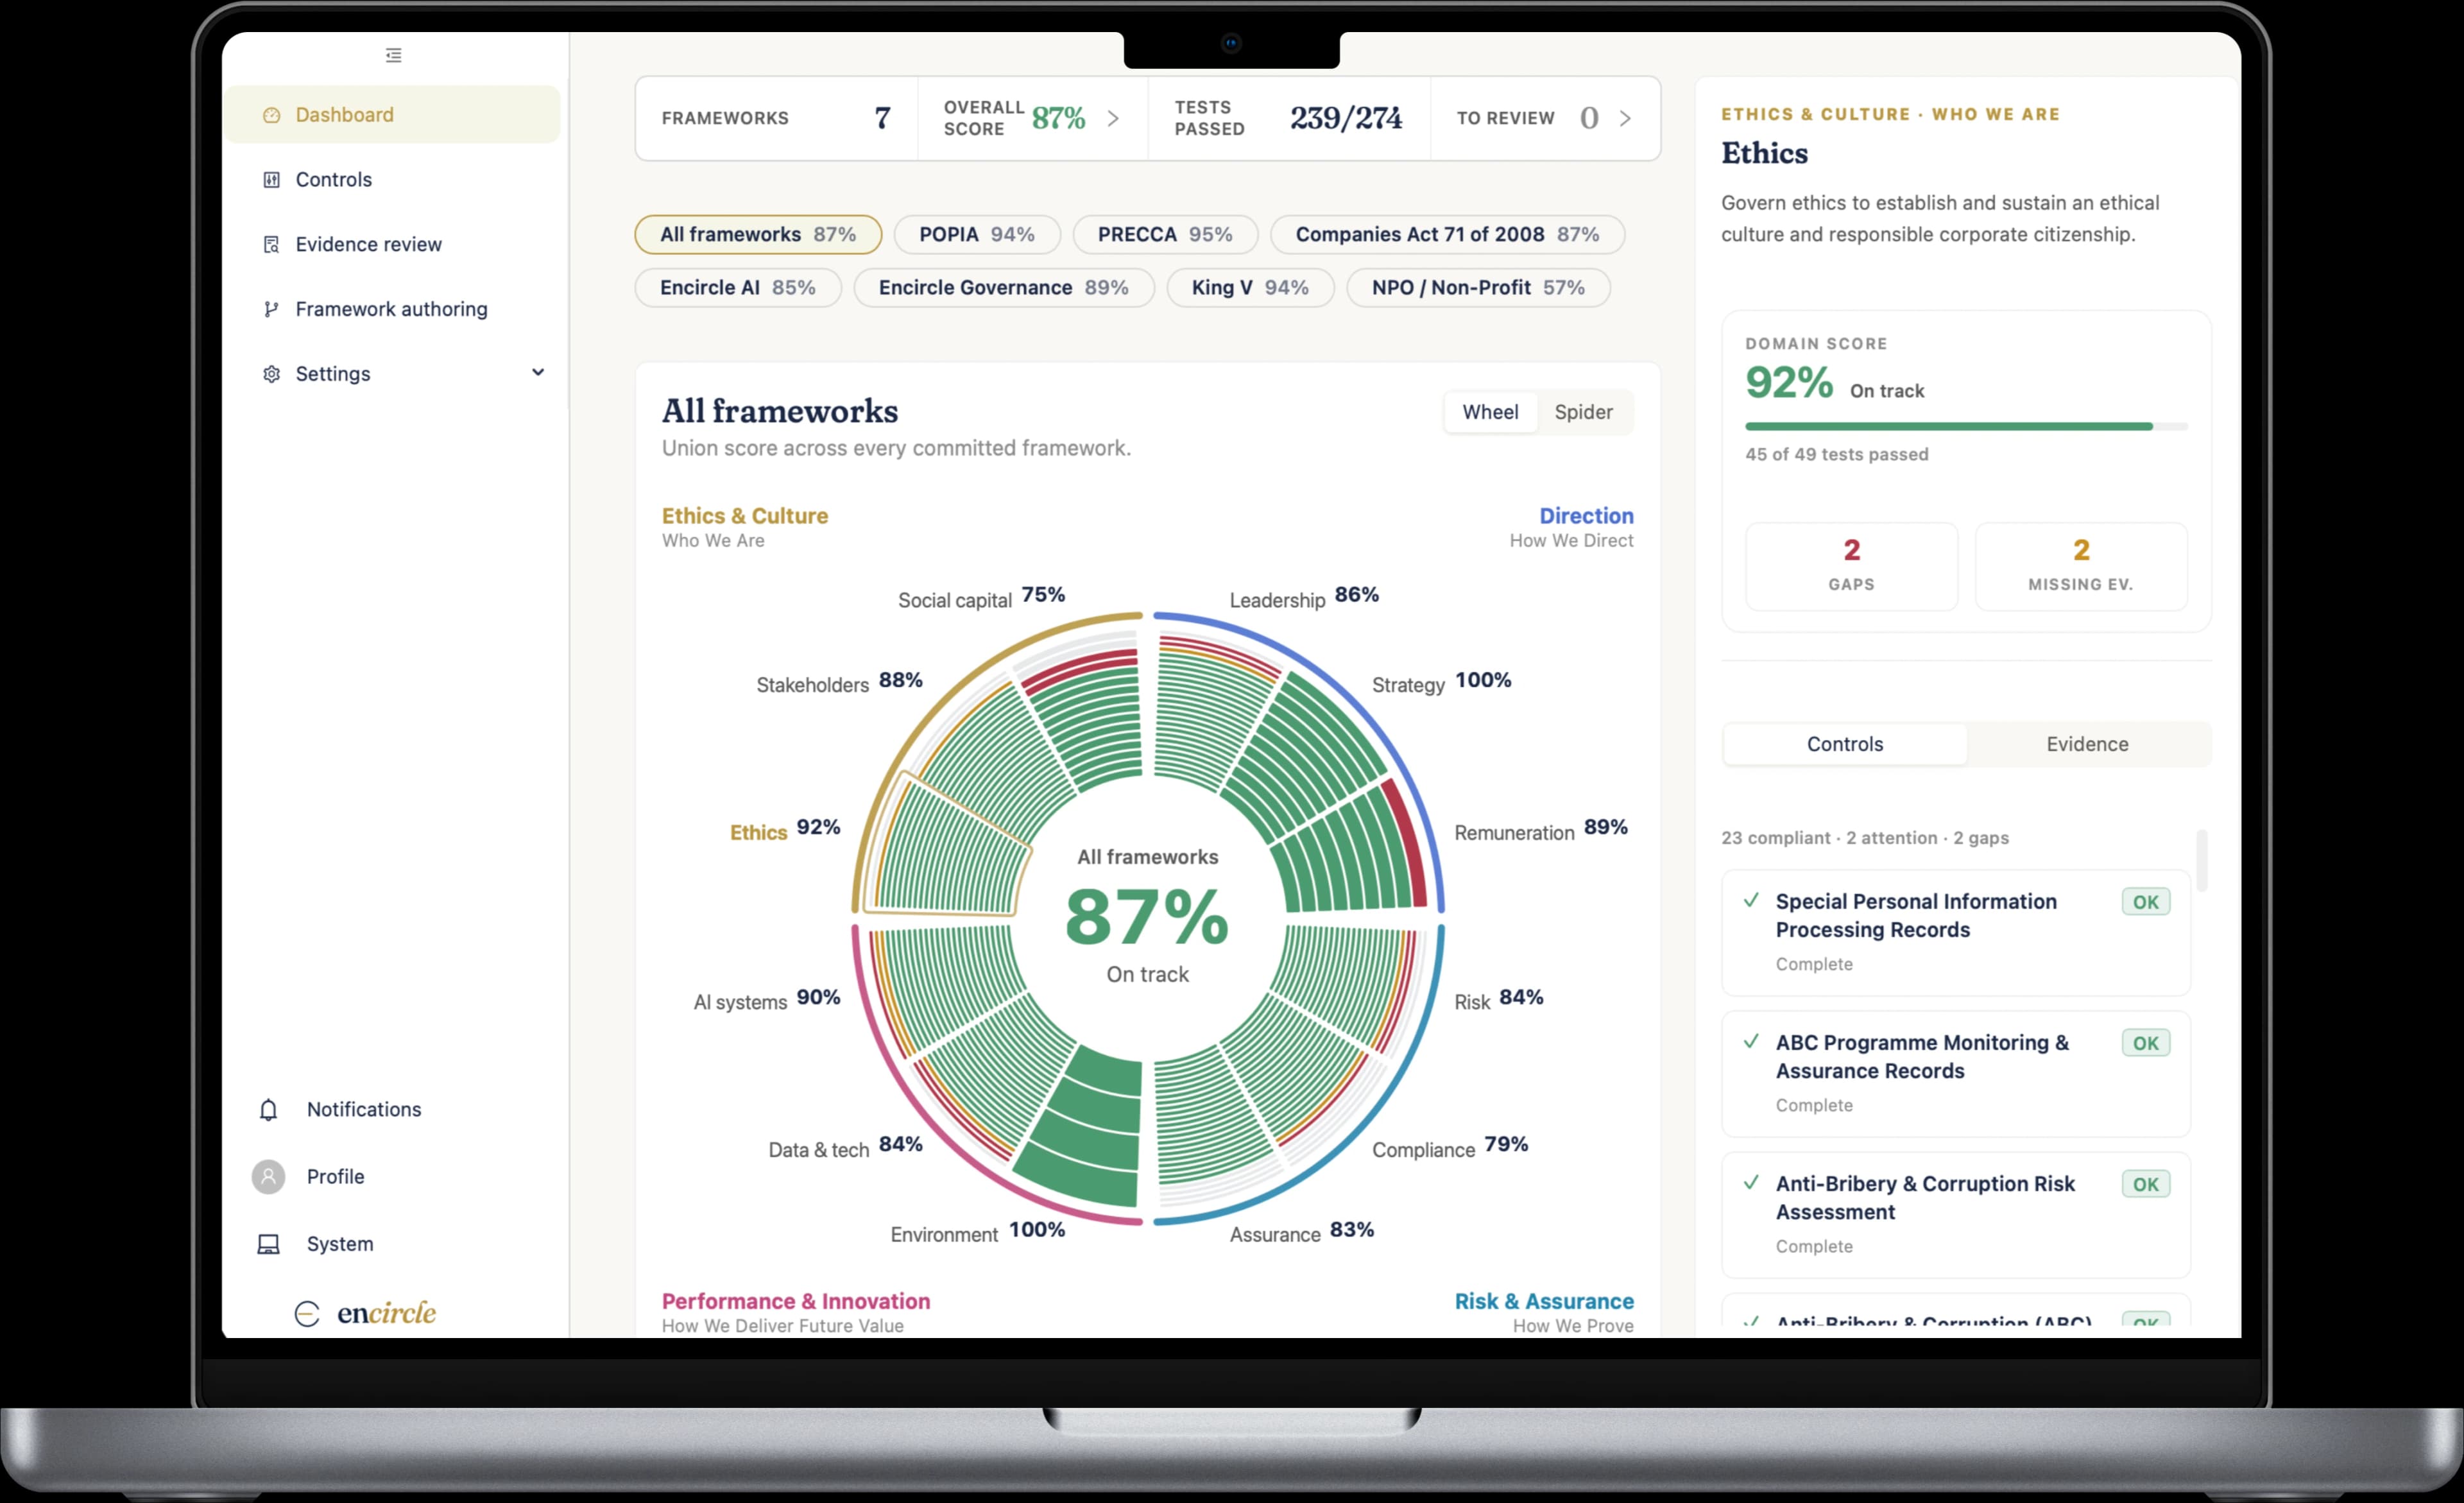The width and height of the screenshot is (2464, 1503).
Task: Open Overall Score details chevron
Action: (x=1113, y=118)
